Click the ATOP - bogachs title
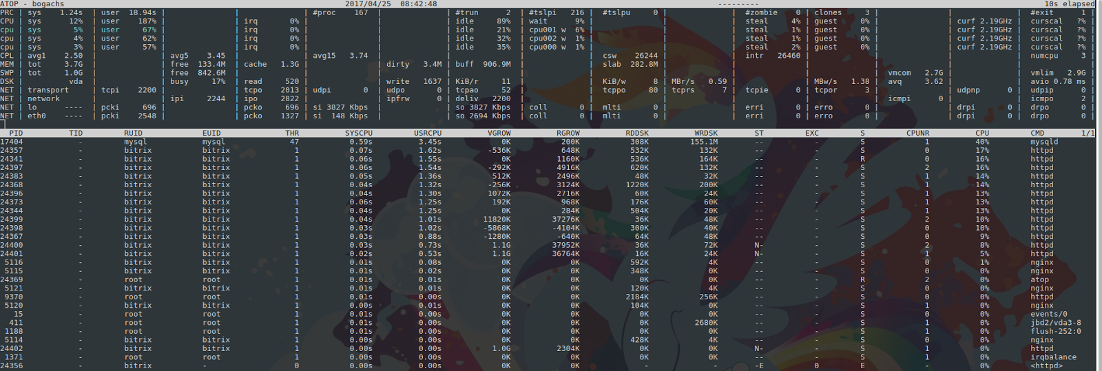 (32, 4)
